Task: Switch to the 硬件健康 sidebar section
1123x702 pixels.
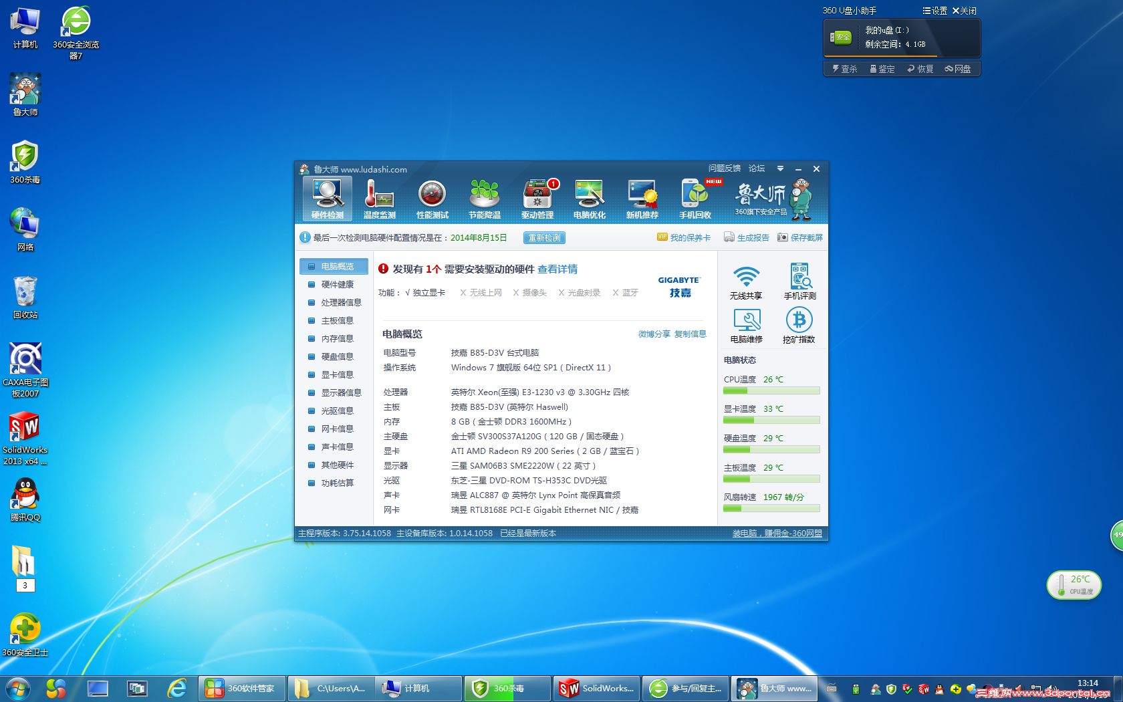Action: point(334,284)
